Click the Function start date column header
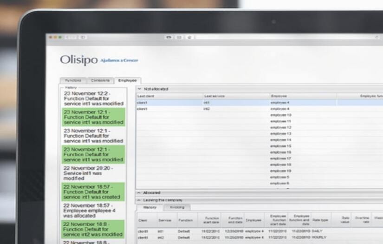Viewport: 383px width, 244px height. pyautogui.click(x=210, y=220)
